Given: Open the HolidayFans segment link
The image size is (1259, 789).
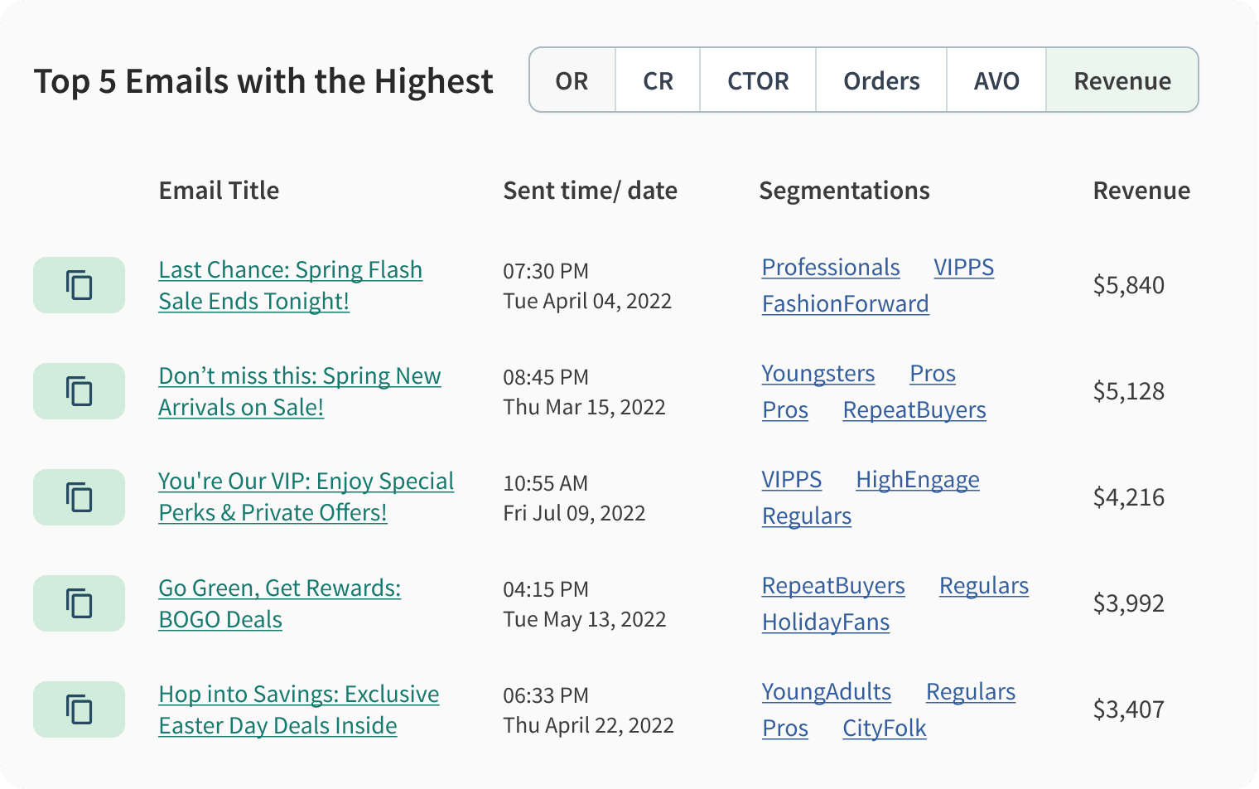Looking at the screenshot, I should tap(826, 622).
